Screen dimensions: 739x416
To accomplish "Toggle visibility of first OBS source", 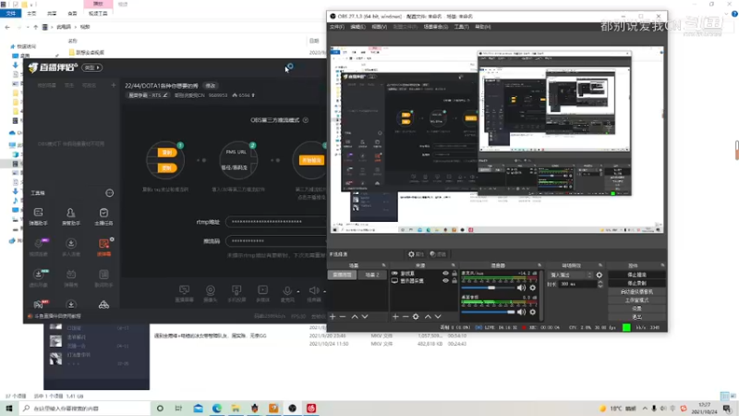I will 445,274.
